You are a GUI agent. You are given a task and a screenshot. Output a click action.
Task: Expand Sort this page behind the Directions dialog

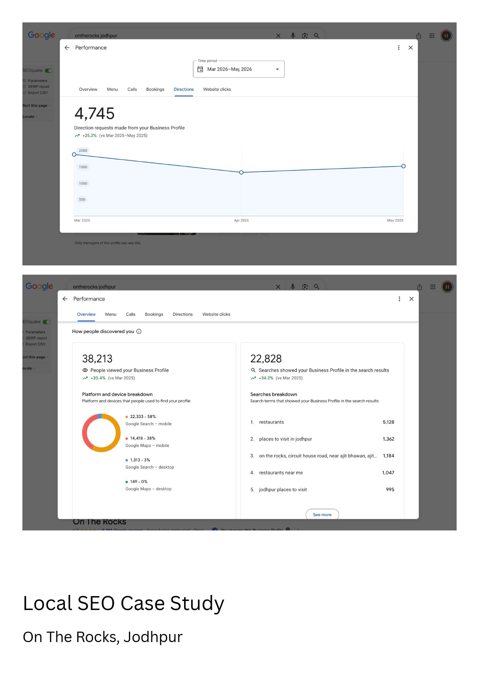tap(37, 105)
